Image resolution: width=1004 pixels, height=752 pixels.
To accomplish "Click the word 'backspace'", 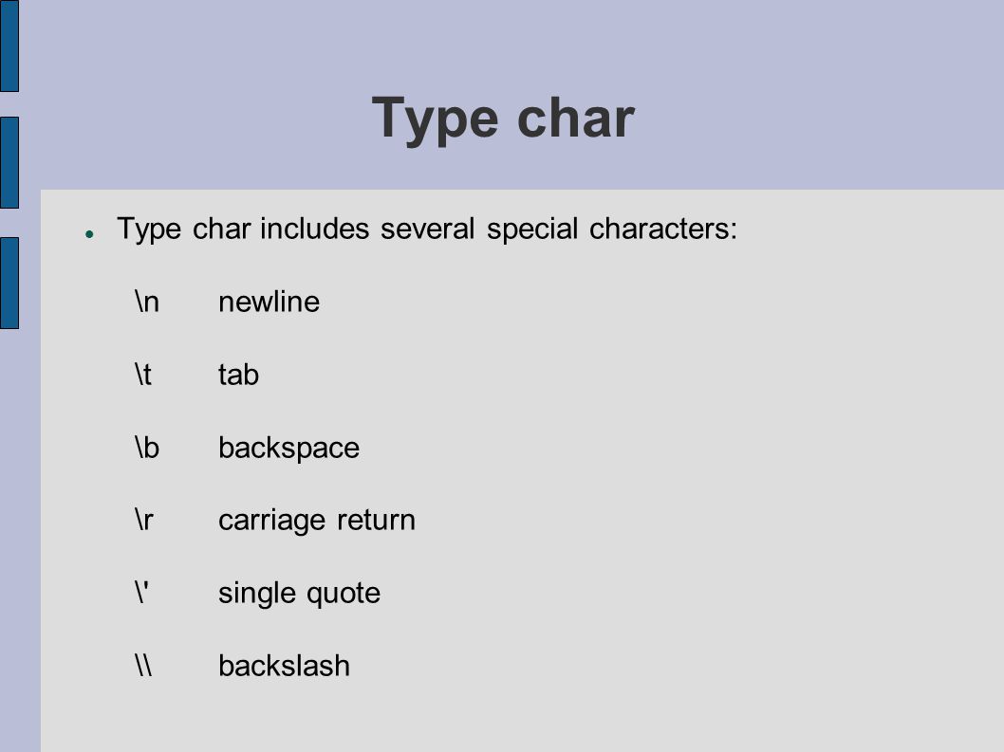I will click(x=288, y=449).
